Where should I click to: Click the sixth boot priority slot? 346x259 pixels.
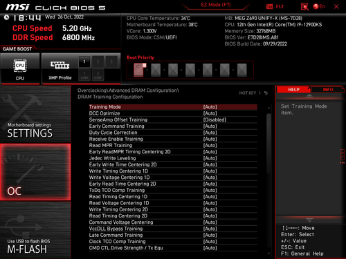pos(225,70)
